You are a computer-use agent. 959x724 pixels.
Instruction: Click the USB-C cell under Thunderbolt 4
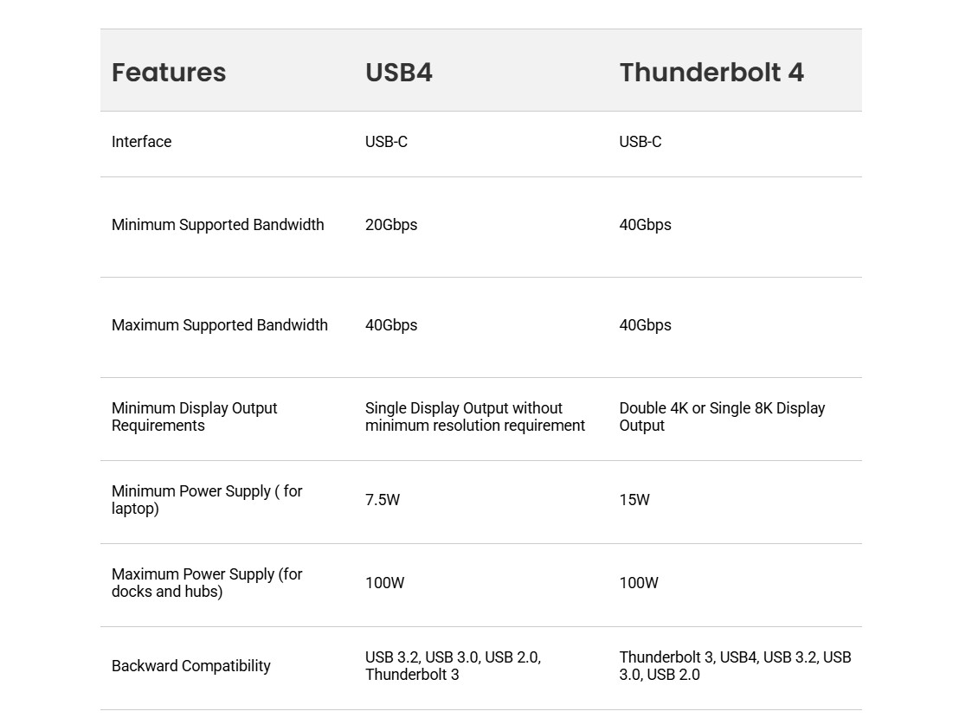[x=640, y=142]
